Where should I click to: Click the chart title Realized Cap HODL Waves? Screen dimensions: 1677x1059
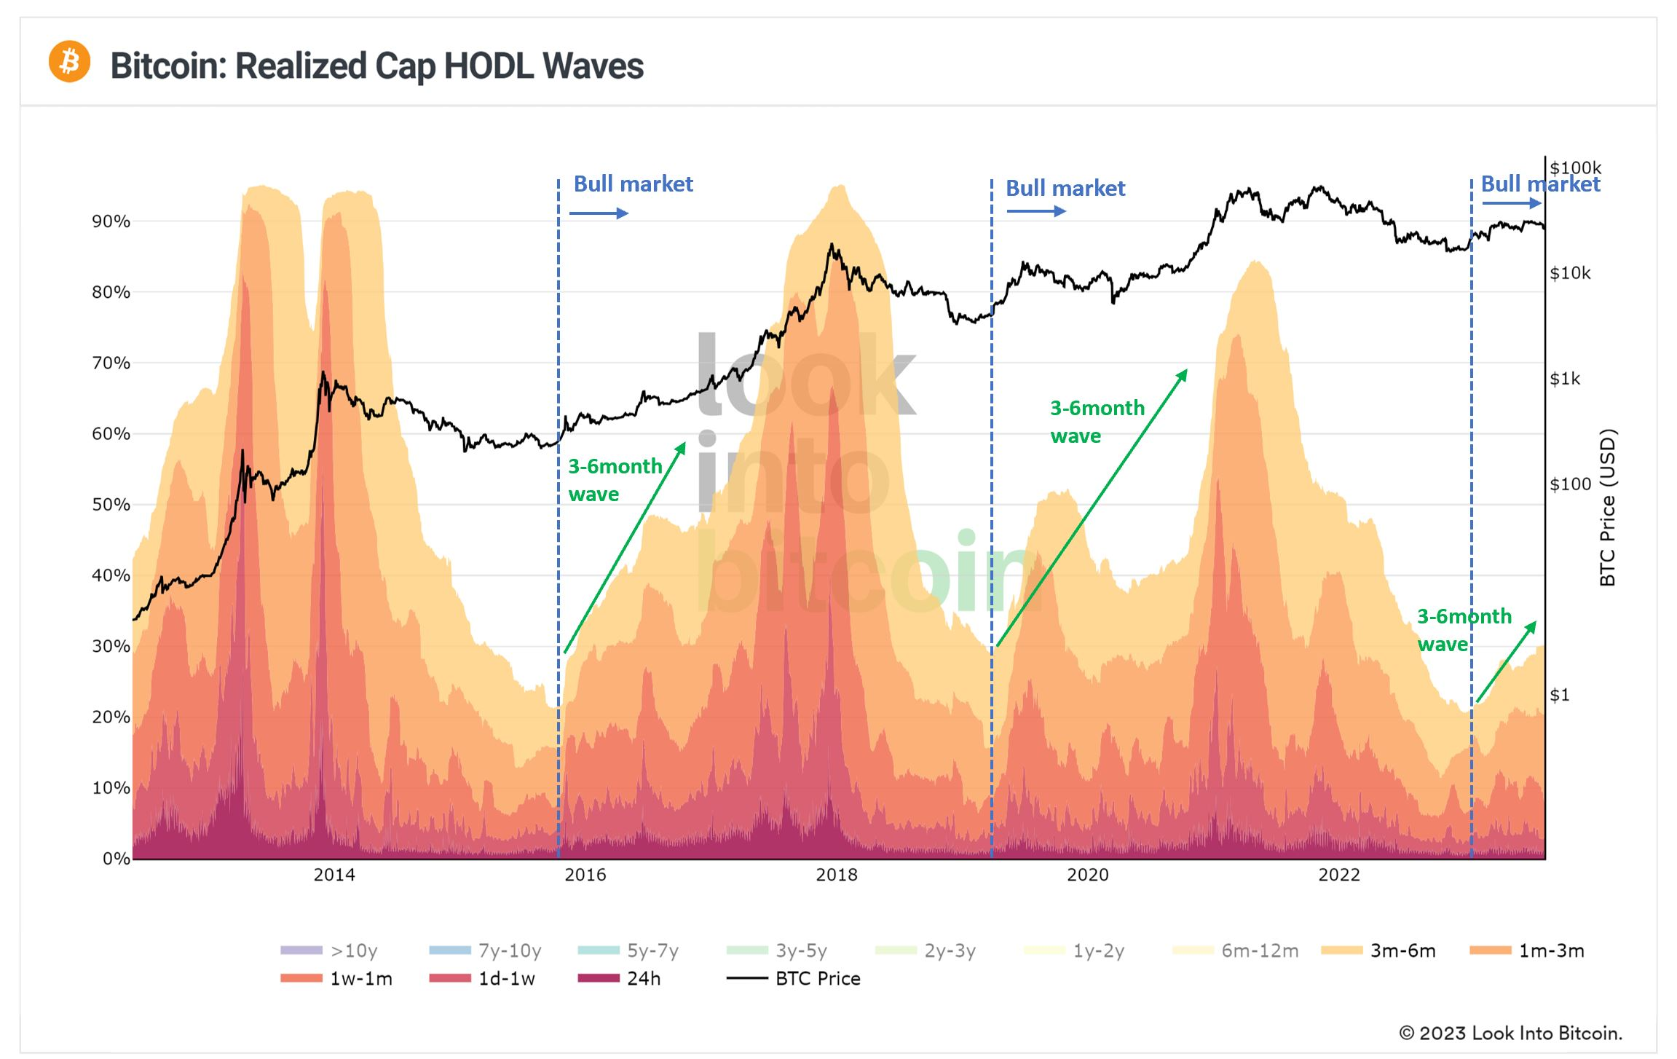376,66
